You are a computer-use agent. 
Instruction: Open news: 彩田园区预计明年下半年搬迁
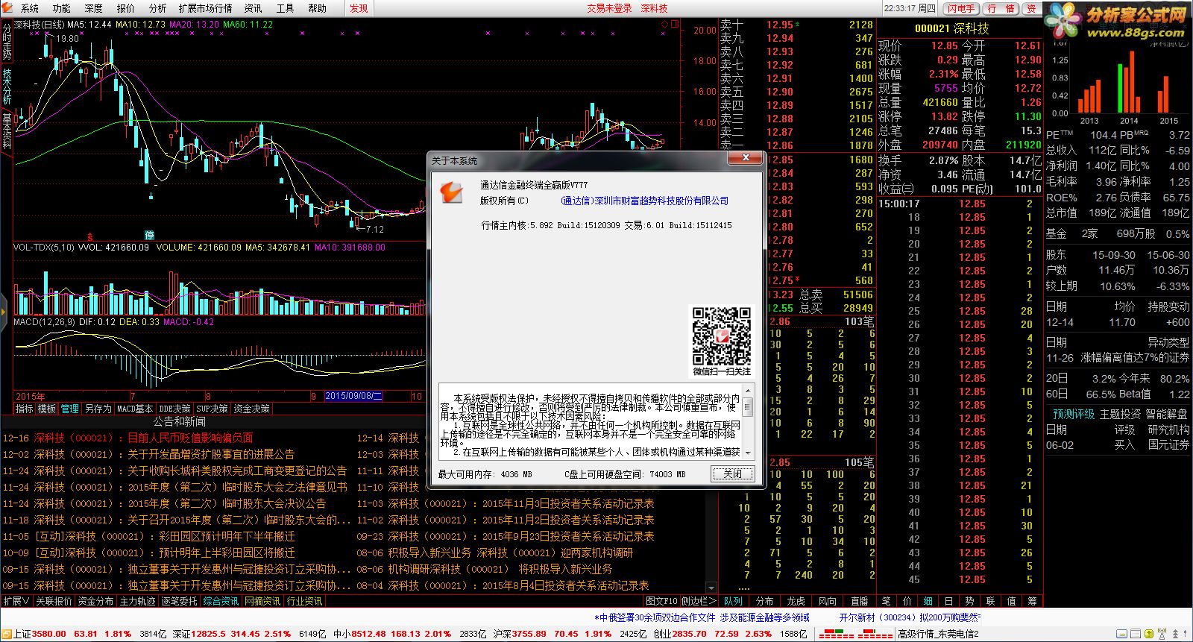227,536
